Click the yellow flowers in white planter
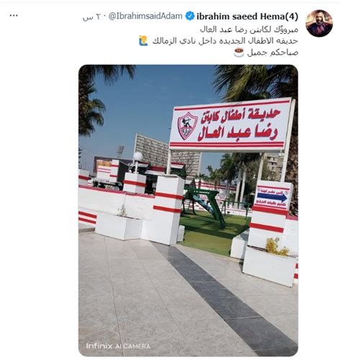Screen dimensions: 341x360 click(276, 246)
